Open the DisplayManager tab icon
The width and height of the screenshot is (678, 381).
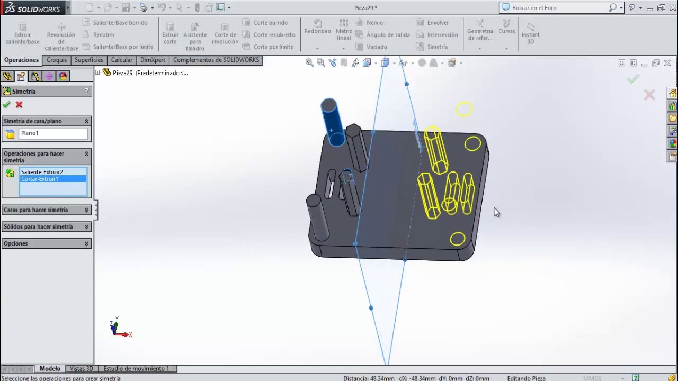click(x=63, y=76)
